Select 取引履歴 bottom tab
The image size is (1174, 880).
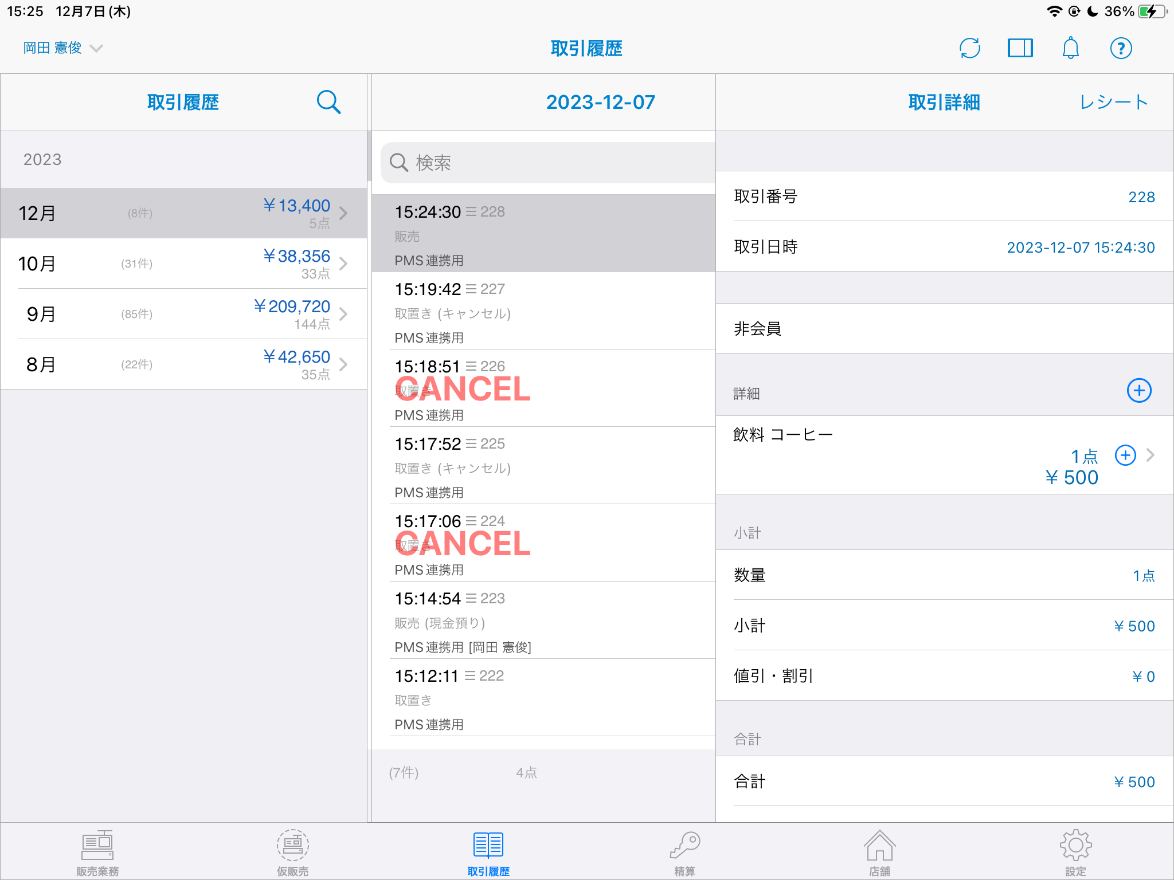point(488,852)
